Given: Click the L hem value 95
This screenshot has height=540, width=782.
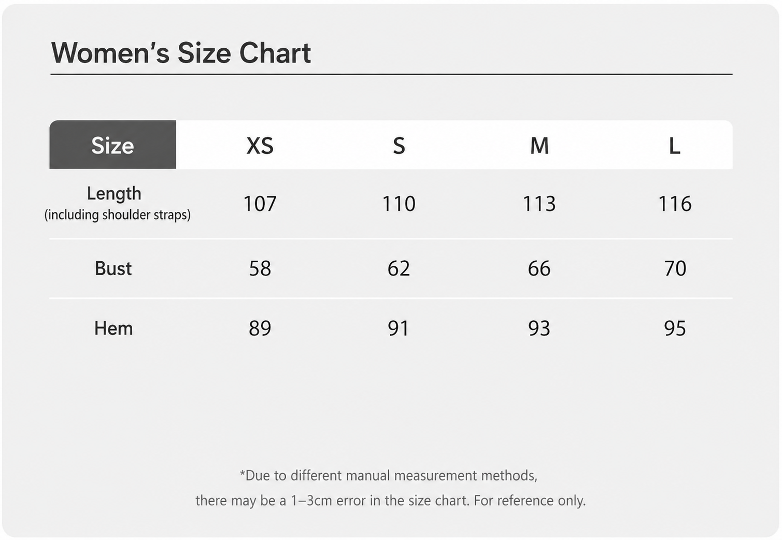Looking at the screenshot, I should point(675,328).
